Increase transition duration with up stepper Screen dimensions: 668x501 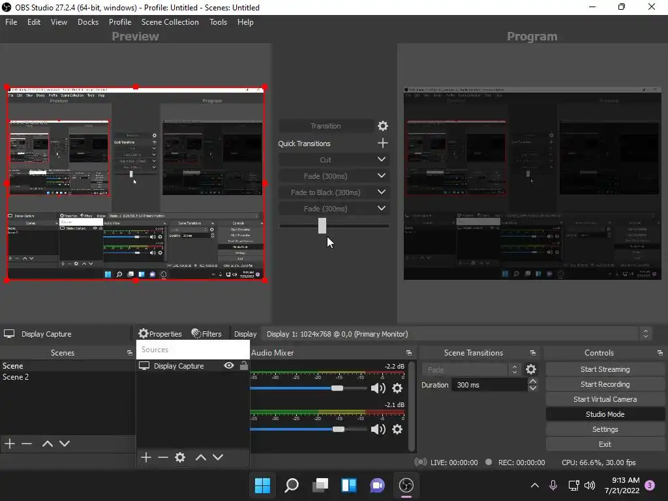tap(532, 381)
